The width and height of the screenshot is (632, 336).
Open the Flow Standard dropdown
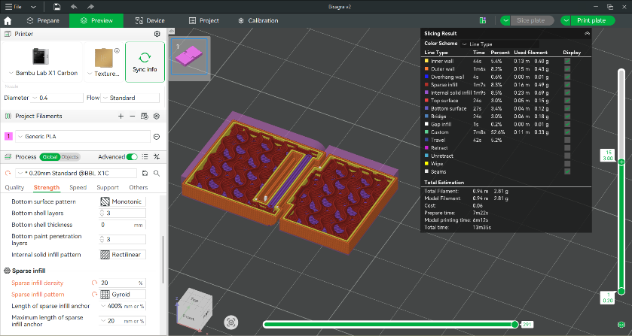[130, 98]
